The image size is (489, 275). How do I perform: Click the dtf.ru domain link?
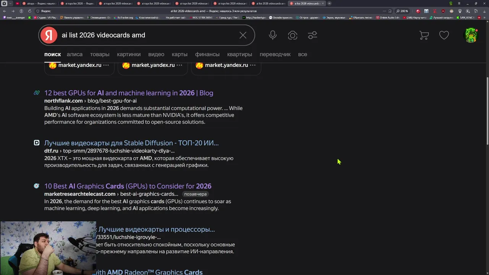click(51, 151)
